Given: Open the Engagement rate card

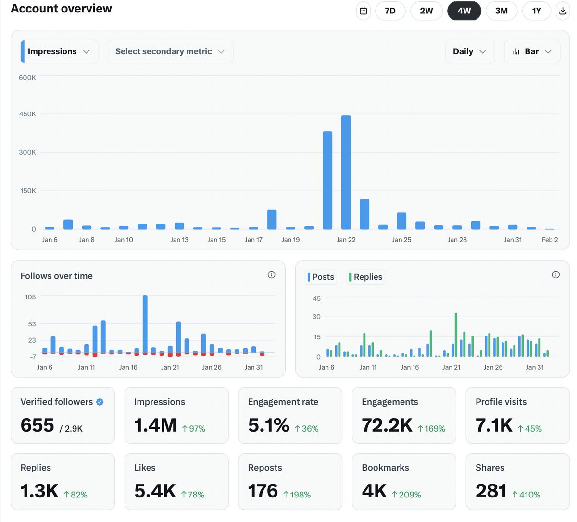Looking at the screenshot, I should pos(290,415).
